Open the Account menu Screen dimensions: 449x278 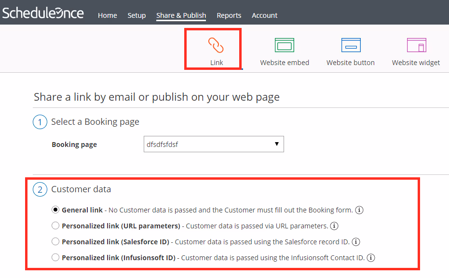(x=265, y=15)
